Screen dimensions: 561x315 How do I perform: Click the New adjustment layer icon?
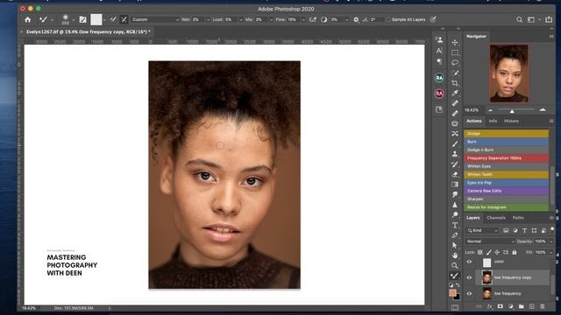click(511, 306)
